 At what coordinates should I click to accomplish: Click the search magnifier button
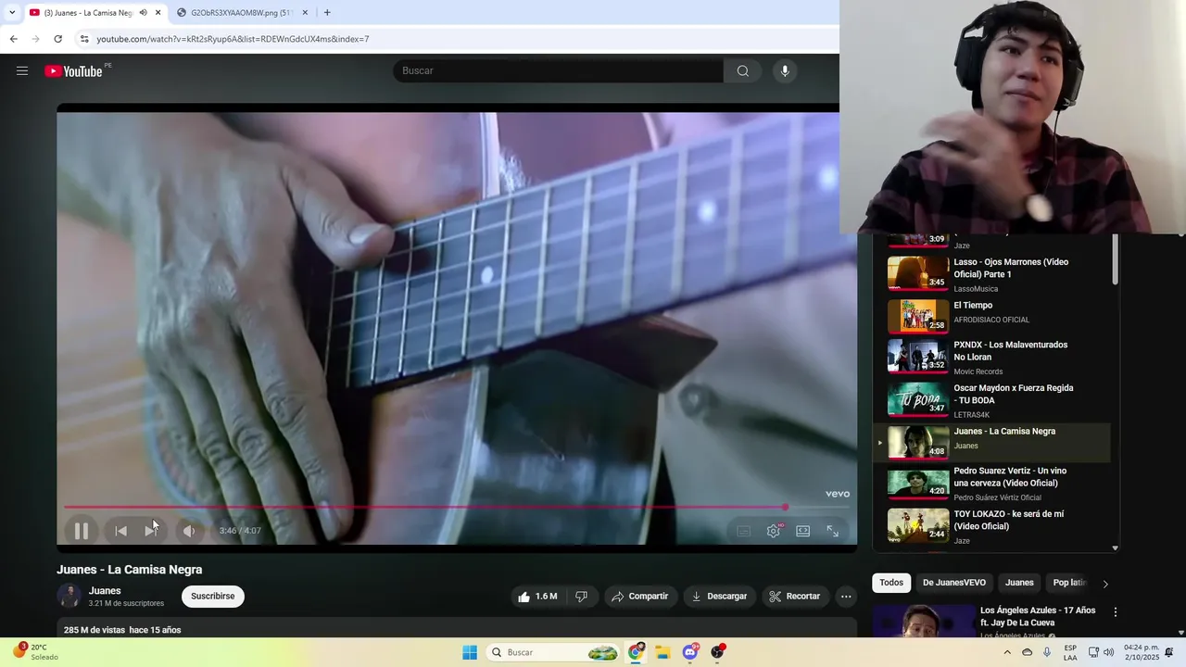743,71
